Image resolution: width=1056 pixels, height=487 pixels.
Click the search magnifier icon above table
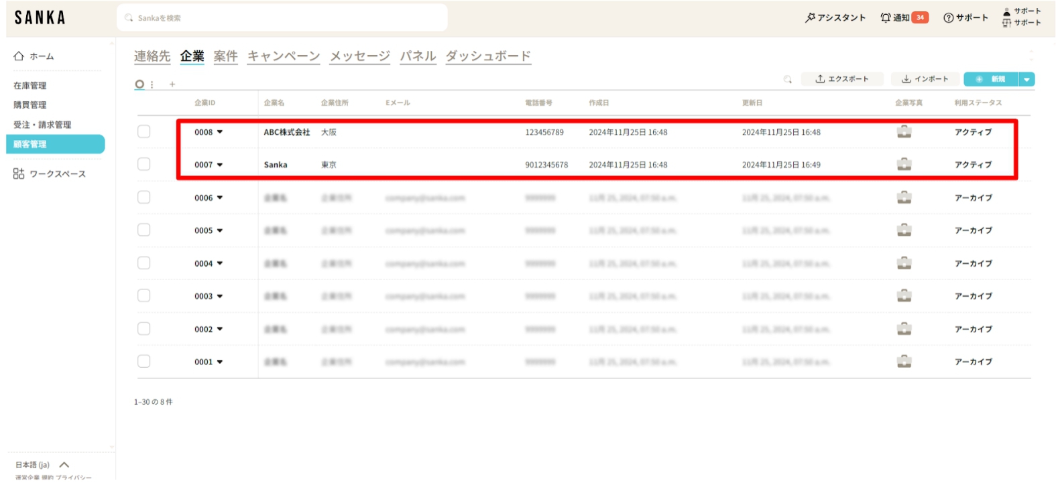click(788, 80)
